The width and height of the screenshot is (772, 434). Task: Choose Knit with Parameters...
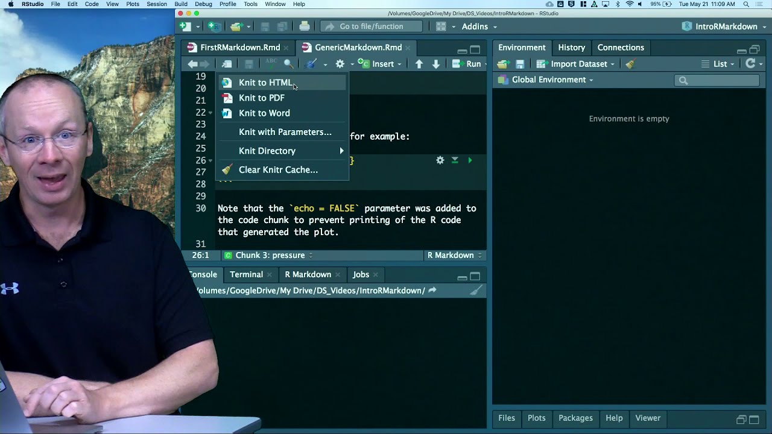(282, 132)
